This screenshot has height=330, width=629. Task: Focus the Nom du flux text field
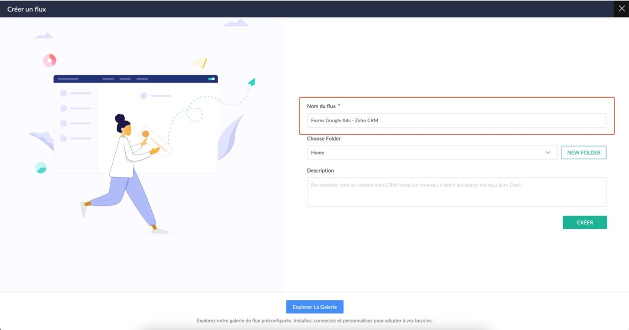pos(456,120)
